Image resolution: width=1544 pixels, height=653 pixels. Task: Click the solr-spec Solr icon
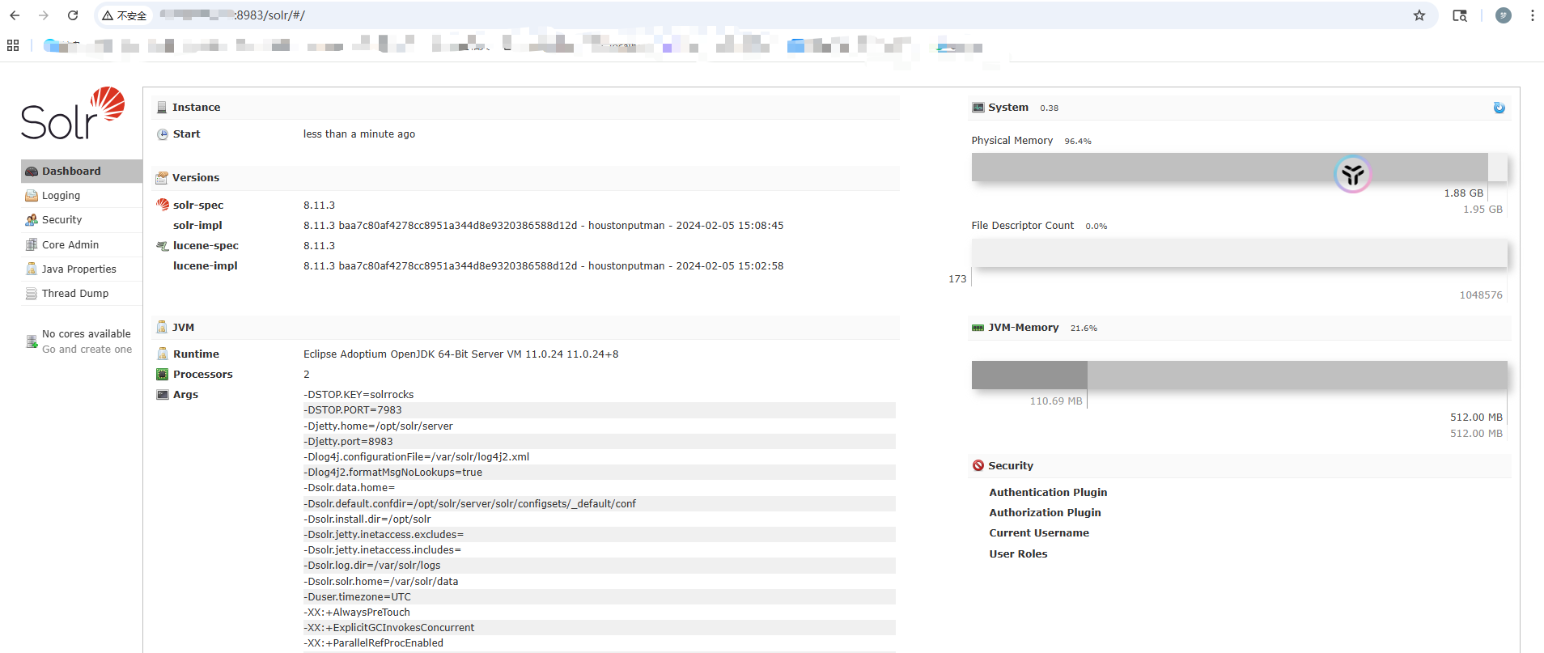pyautogui.click(x=163, y=205)
